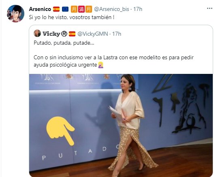The width and height of the screenshot is (218, 177).
Task: Open Arsenico display name profile link
Action: click(x=40, y=9)
